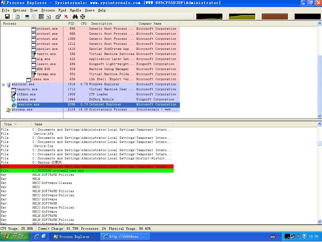The height and width of the screenshot is (242, 322).
Task: Click scroll-up arrow of handle pane
Action: 319,124
